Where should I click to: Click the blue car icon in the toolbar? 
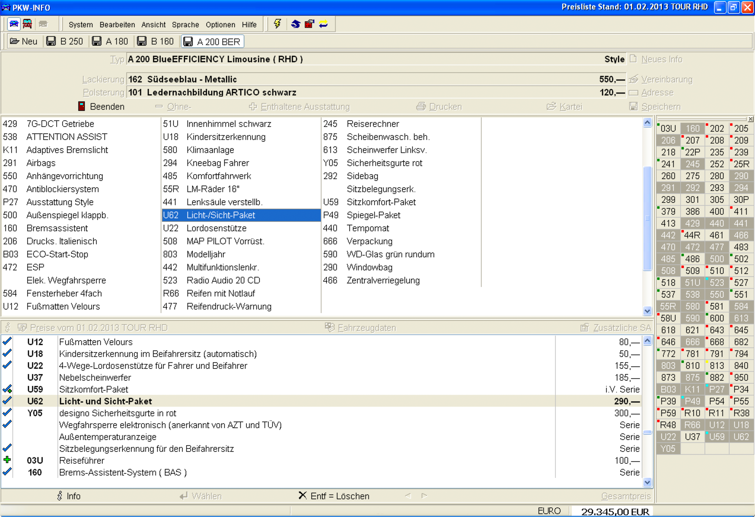pyautogui.click(x=14, y=24)
